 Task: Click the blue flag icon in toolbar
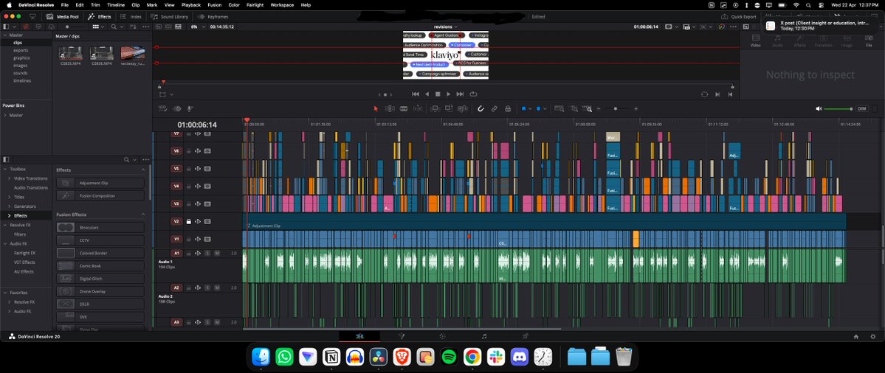tap(524, 109)
